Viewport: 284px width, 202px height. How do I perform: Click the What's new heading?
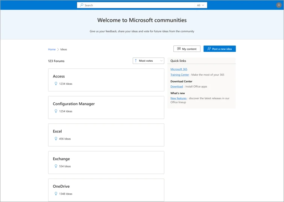tap(178, 93)
